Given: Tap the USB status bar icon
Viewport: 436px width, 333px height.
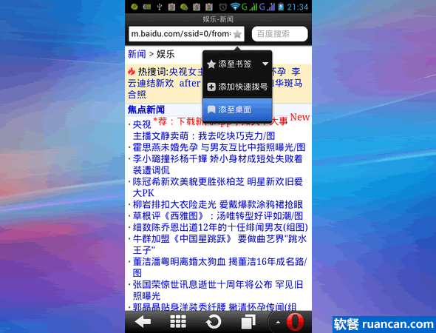Looking at the screenshot, I should pyautogui.click(x=159, y=7).
